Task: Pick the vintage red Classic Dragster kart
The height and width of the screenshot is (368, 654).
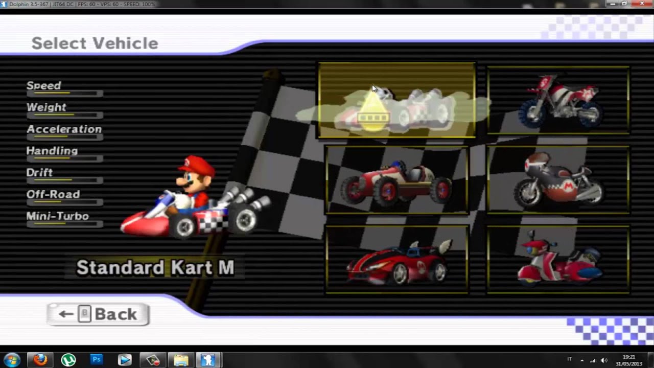Action: tap(396, 180)
